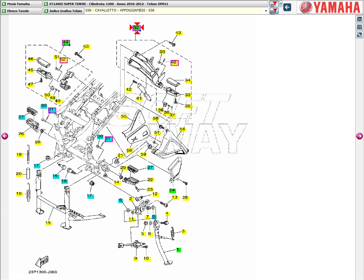The height and width of the screenshot is (280, 364).
Task: Click the table filter icon in top toolbar
Action: pos(273,4)
